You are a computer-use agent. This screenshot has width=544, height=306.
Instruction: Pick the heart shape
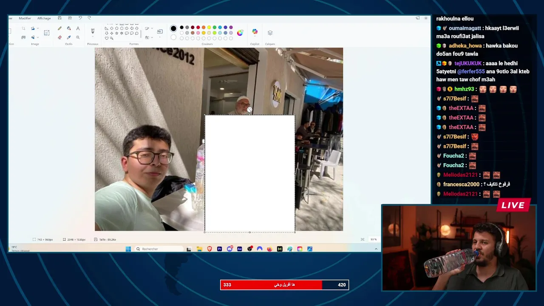pyautogui.click(x=106, y=38)
